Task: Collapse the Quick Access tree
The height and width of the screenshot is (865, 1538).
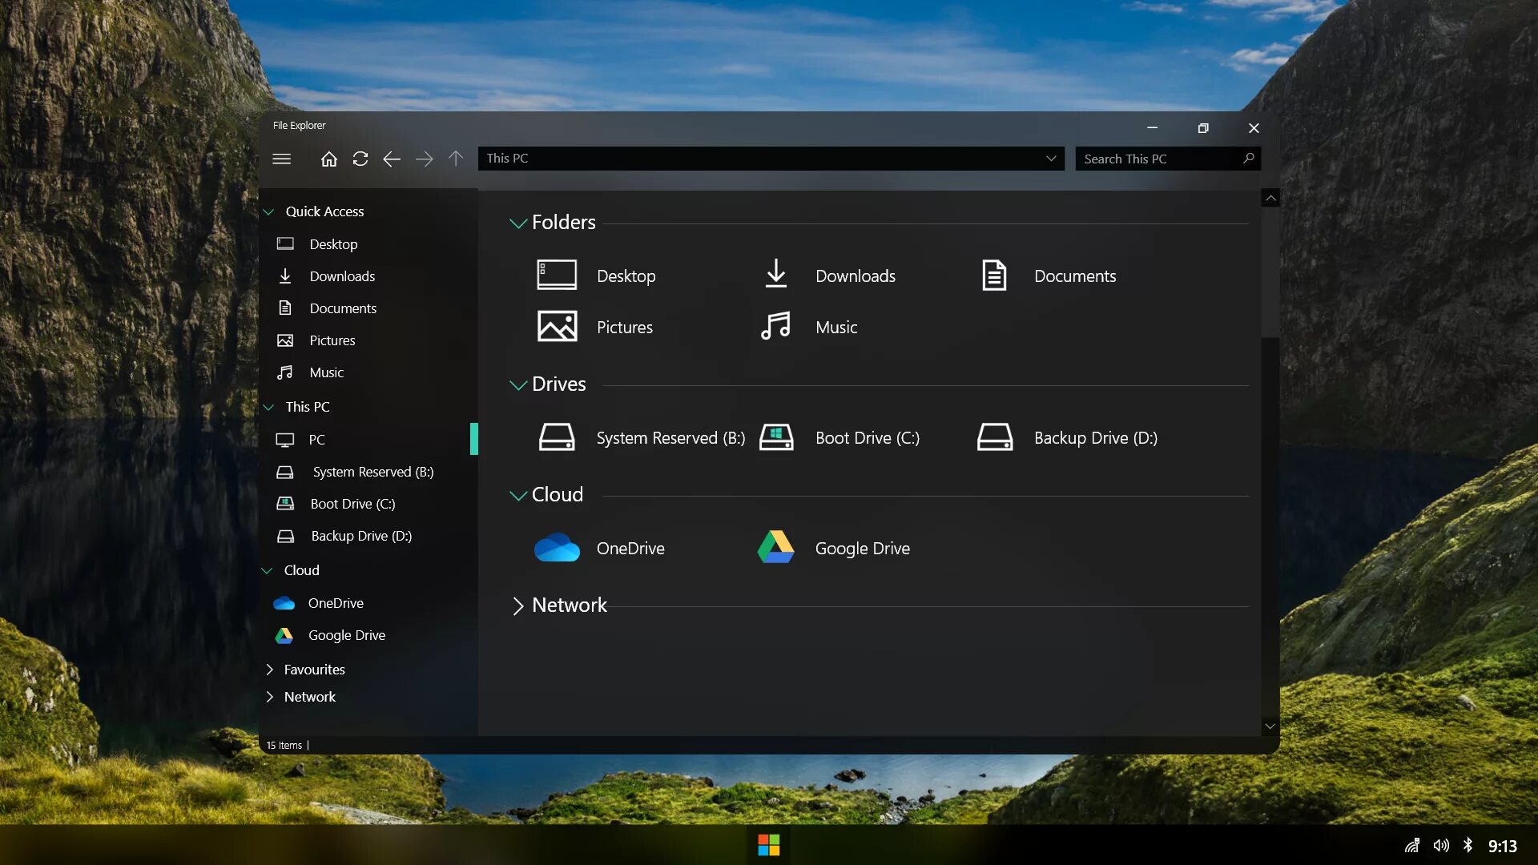Action: pyautogui.click(x=269, y=211)
